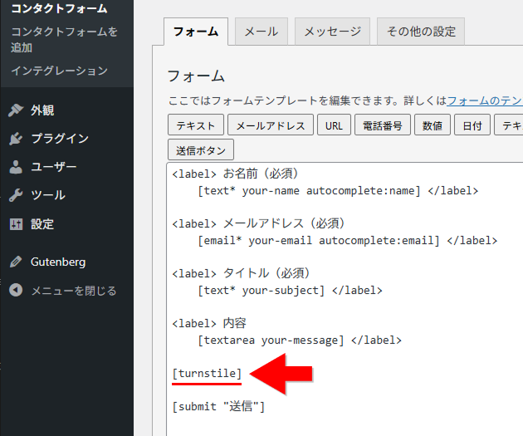The image size is (523, 436).
Task: Click the collapse menu arrow icon
Action: pyautogui.click(x=16, y=291)
